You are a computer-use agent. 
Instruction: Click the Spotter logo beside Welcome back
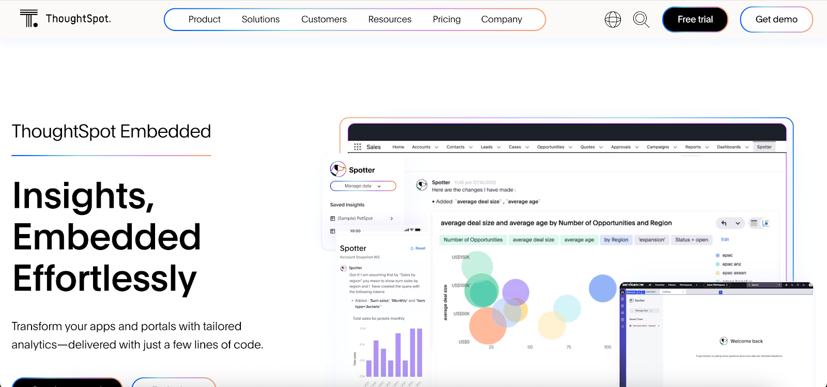pyautogui.click(x=724, y=341)
